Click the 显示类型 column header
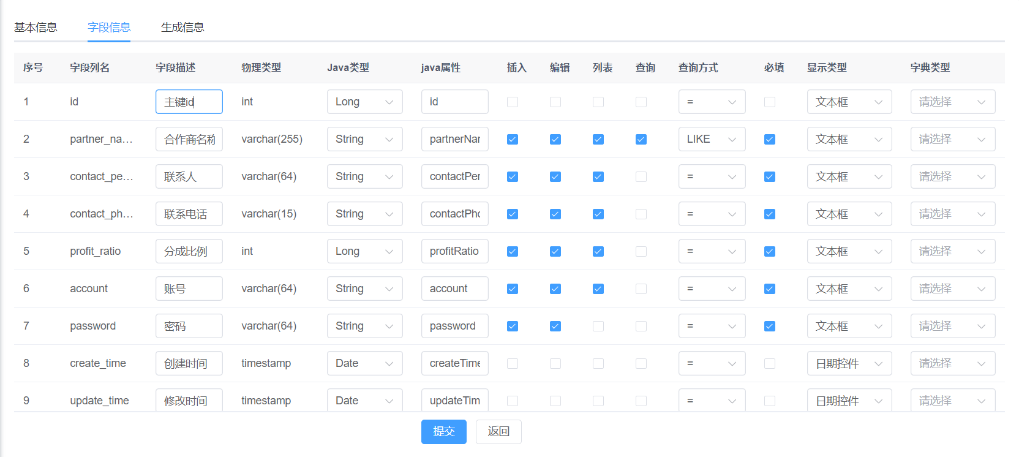The height and width of the screenshot is (457, 1019). point(827,67)
